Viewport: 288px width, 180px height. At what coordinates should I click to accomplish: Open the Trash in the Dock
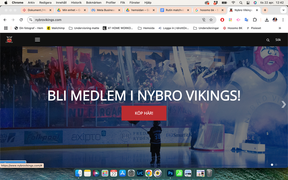coord(209,173)
